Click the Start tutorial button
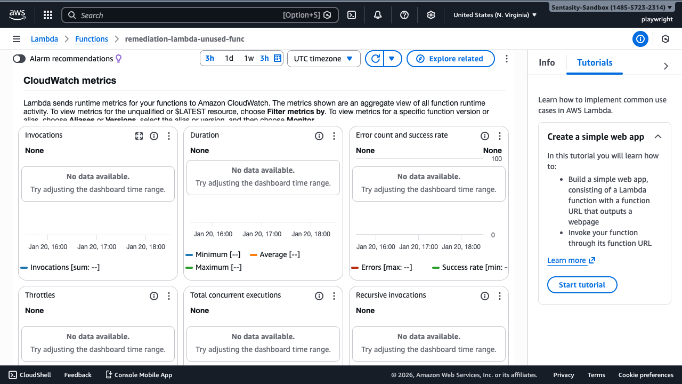 click(x=582, y=285)
